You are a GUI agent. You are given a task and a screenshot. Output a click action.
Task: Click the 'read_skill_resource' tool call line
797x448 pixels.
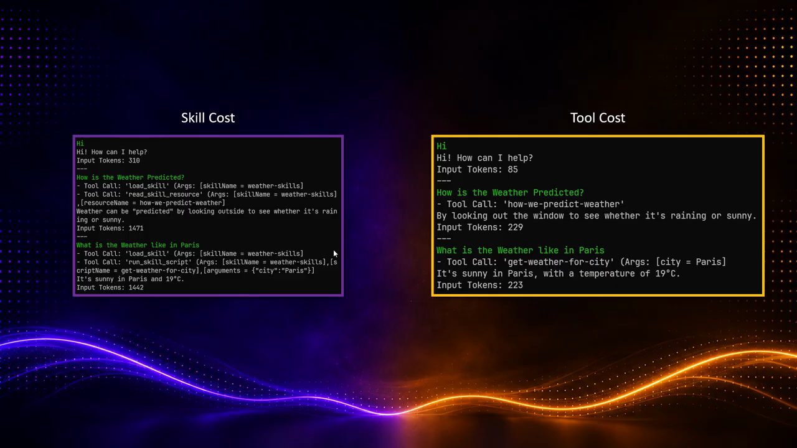click(207, 198)
